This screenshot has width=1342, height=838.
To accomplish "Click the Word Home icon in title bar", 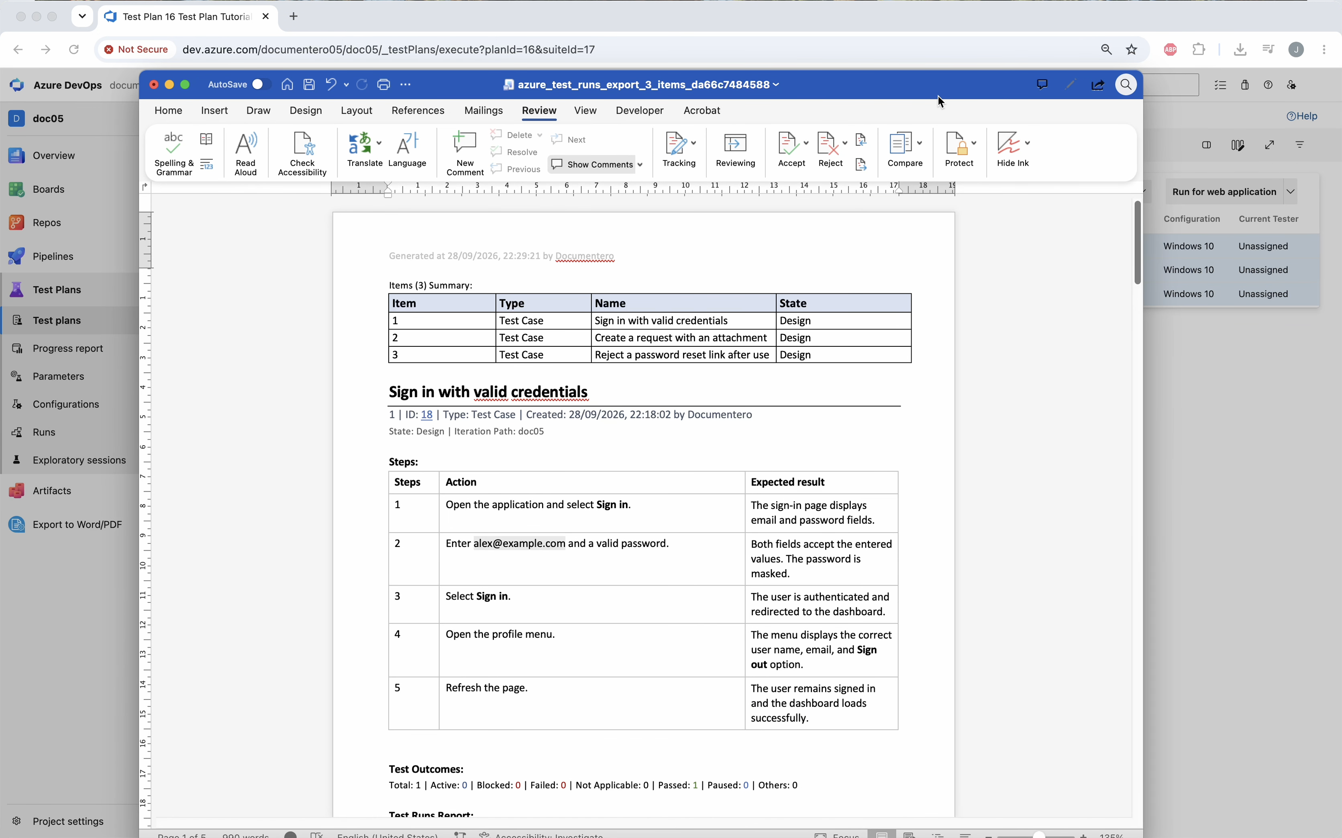I will click(287, 84).
